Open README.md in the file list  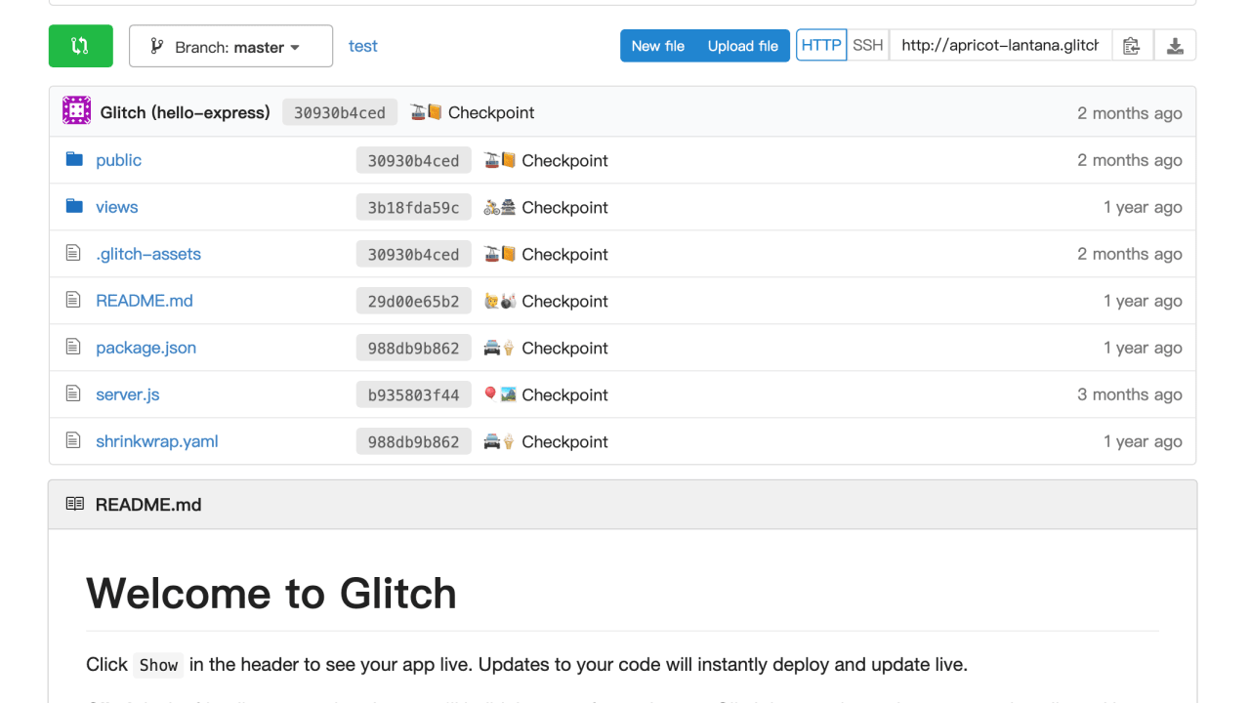point(145,301)
